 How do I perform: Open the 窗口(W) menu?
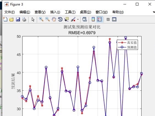101,12
